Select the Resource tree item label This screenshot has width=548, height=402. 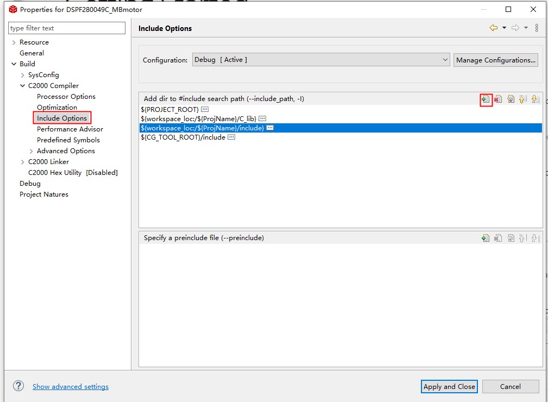point(34,42)
